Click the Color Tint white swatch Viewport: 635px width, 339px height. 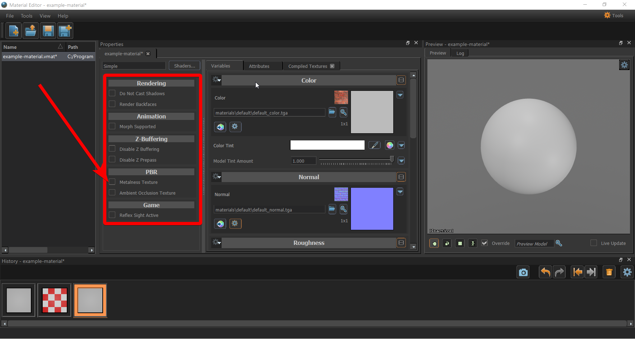click(327, 145)
